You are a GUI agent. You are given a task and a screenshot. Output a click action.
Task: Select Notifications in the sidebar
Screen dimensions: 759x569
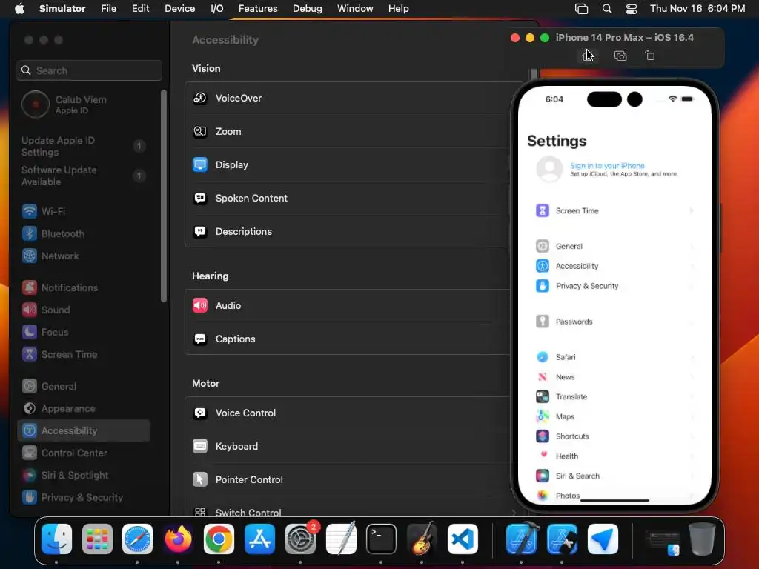pyautogui.click(x=84, y=288)
